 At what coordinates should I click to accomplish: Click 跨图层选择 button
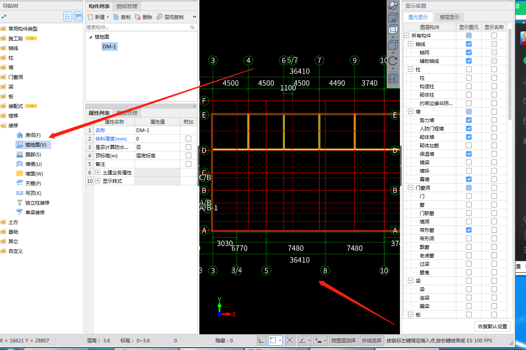click(x=344, y=340)
